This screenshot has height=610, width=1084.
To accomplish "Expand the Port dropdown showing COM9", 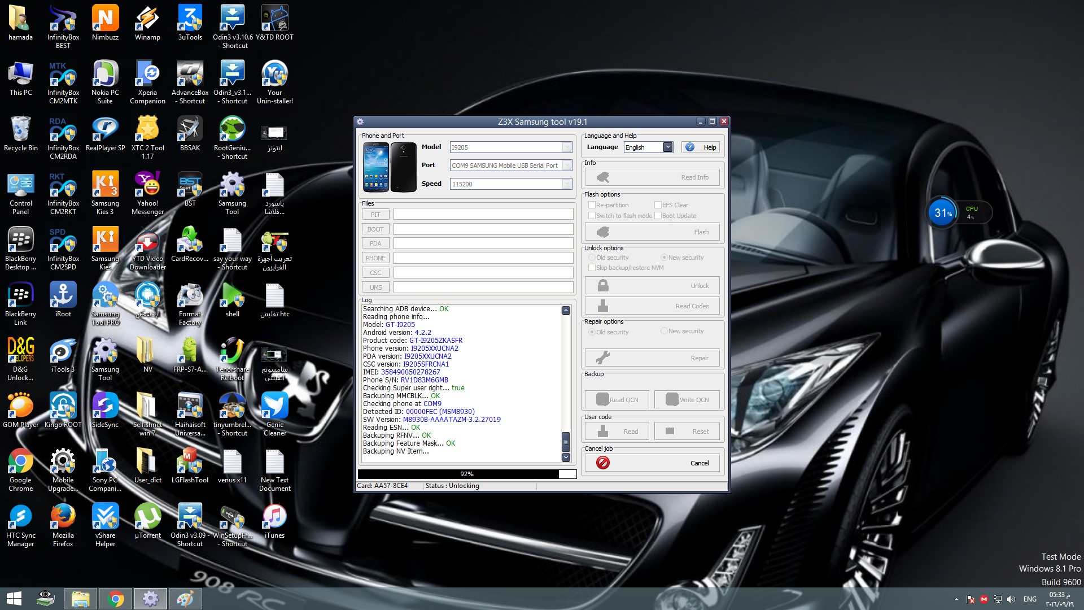I will tap(567, 165).
